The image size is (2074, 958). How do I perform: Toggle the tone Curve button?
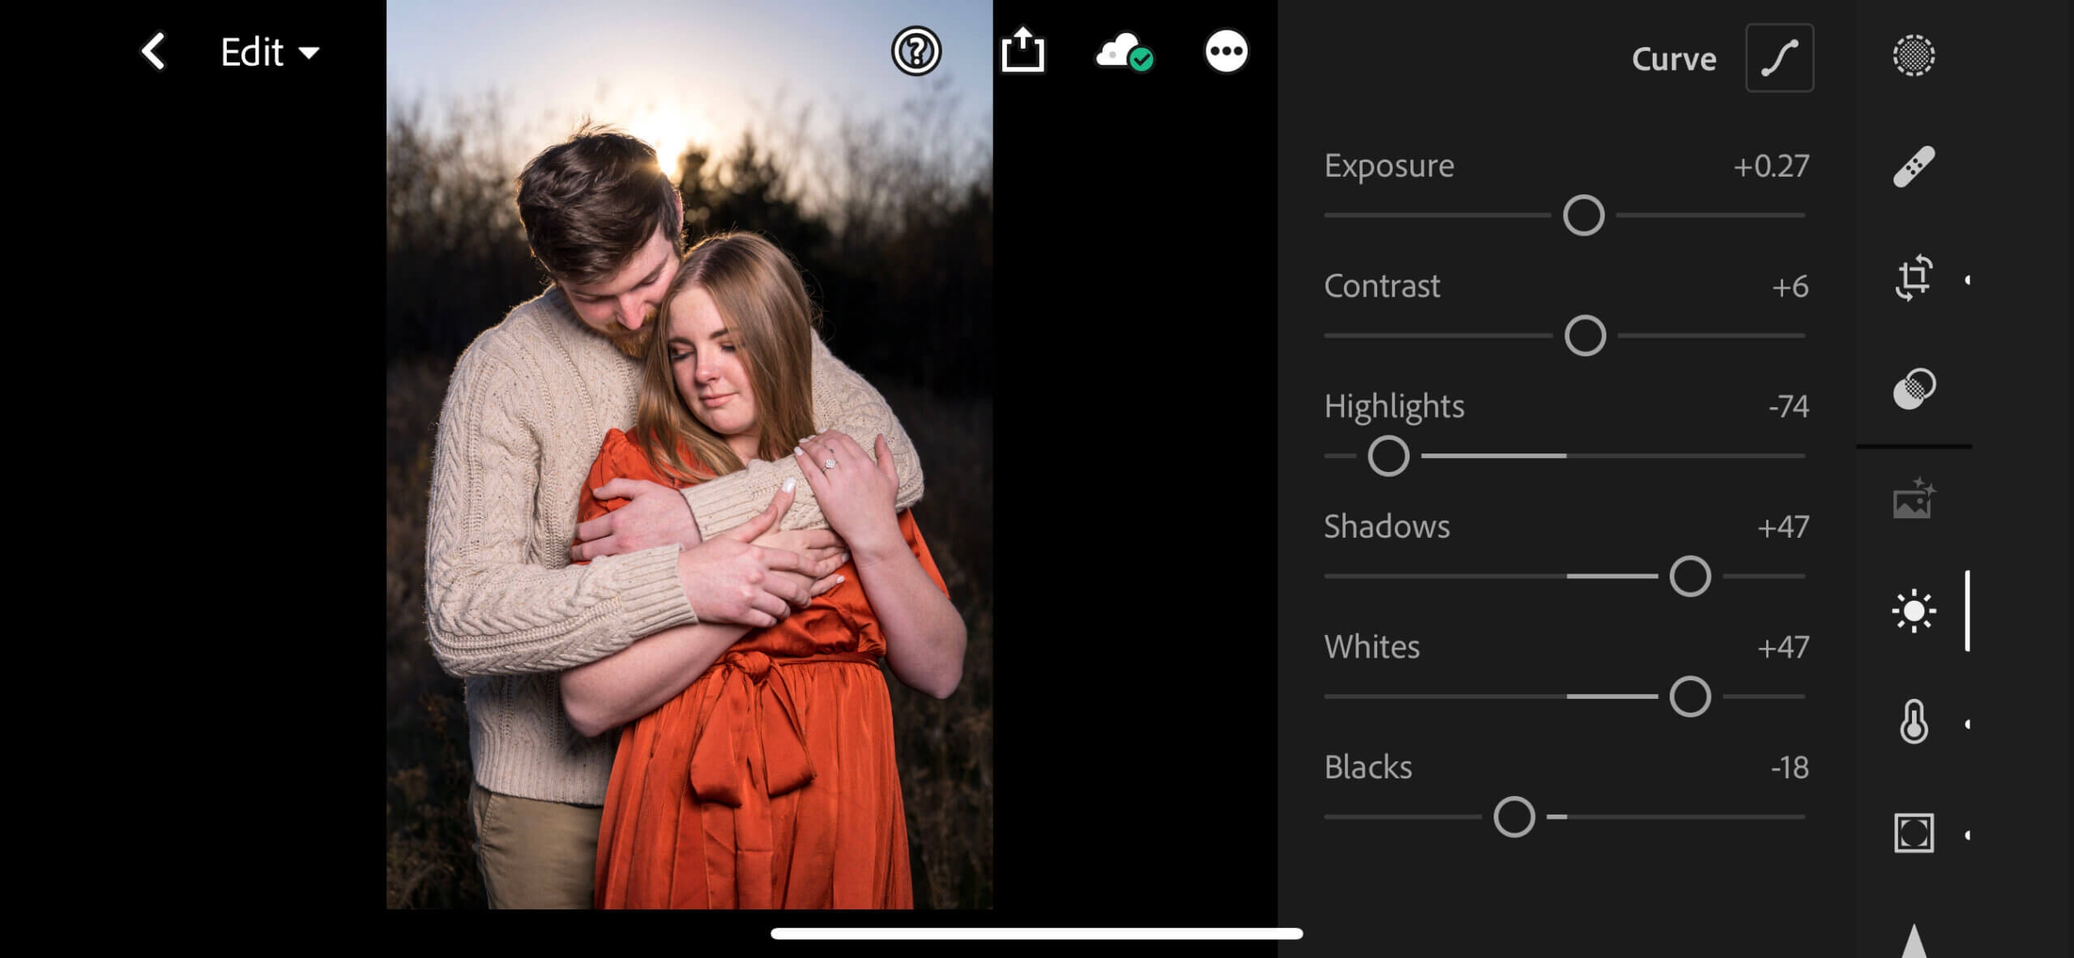1779,58
